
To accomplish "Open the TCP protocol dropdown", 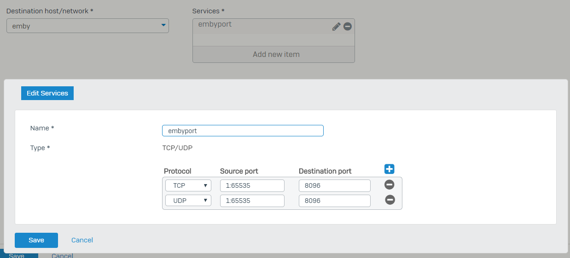I will pyautogui.click(x=188, y=185).
